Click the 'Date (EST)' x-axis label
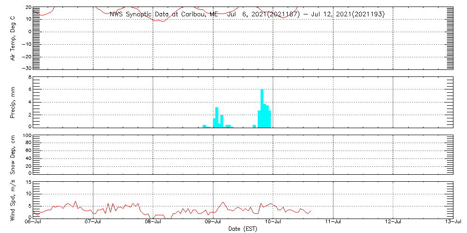Image resolution: width=467 pixels, height=233 pixels. (243, 229)
